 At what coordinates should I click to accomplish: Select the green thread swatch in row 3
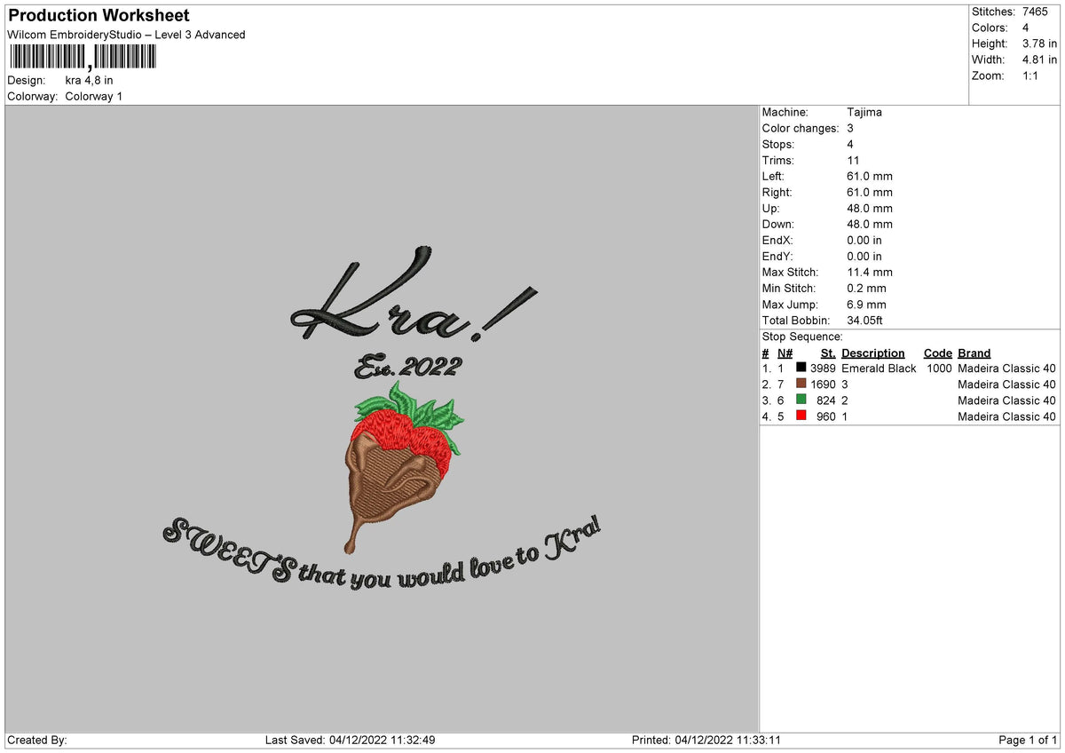tap(801, 400)
